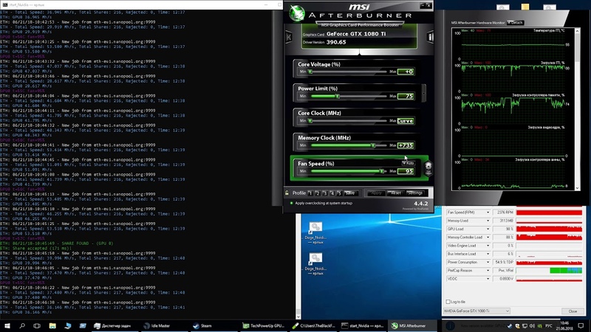Open File Explorer from taskbar
Screen dimensions: 591x332
coord(52,325)
